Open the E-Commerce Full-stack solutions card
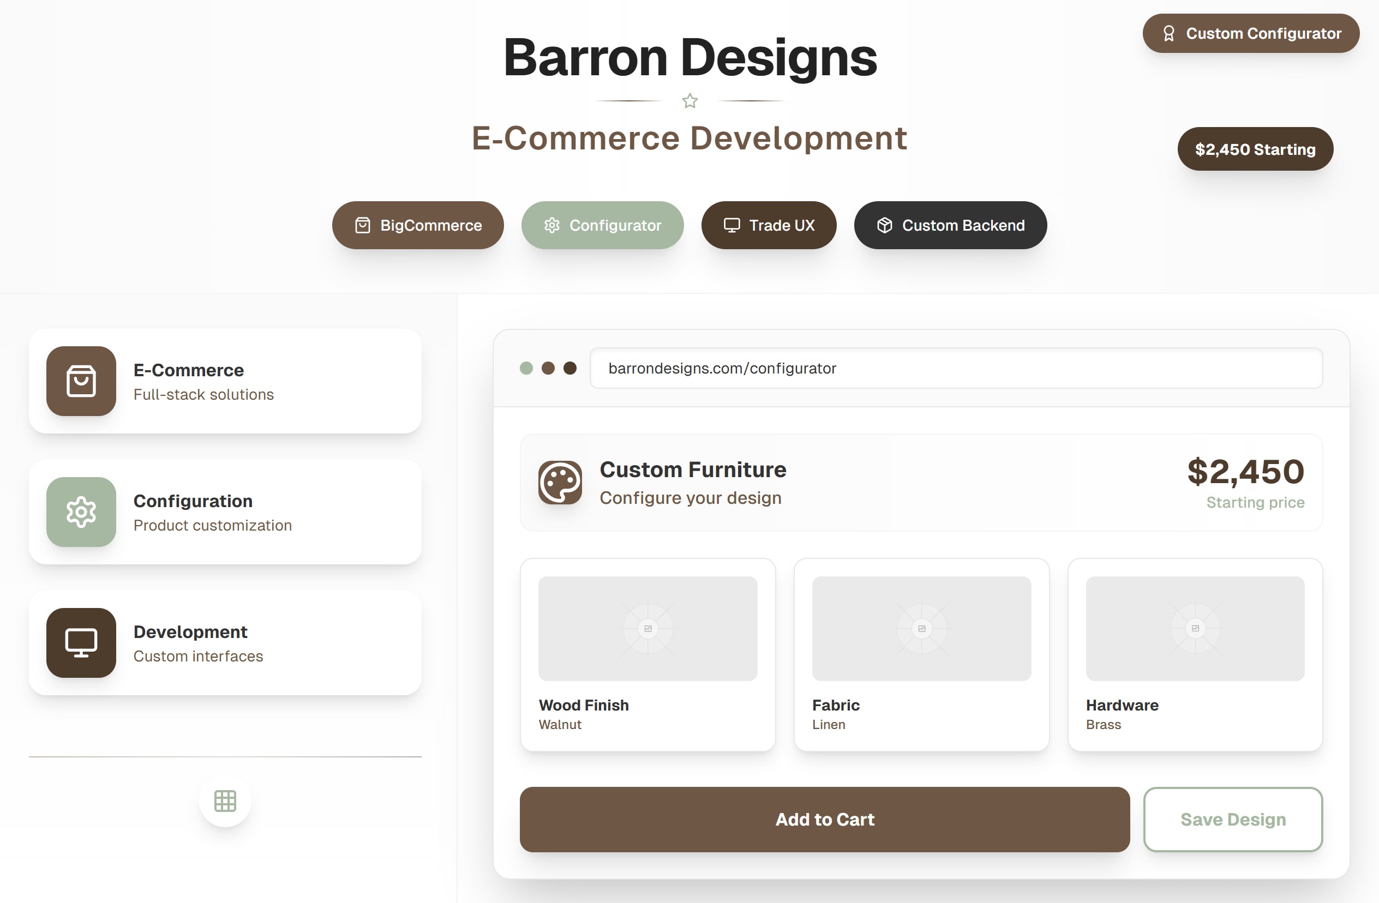Screen dimensions: 1379x903 coord(225,381)
